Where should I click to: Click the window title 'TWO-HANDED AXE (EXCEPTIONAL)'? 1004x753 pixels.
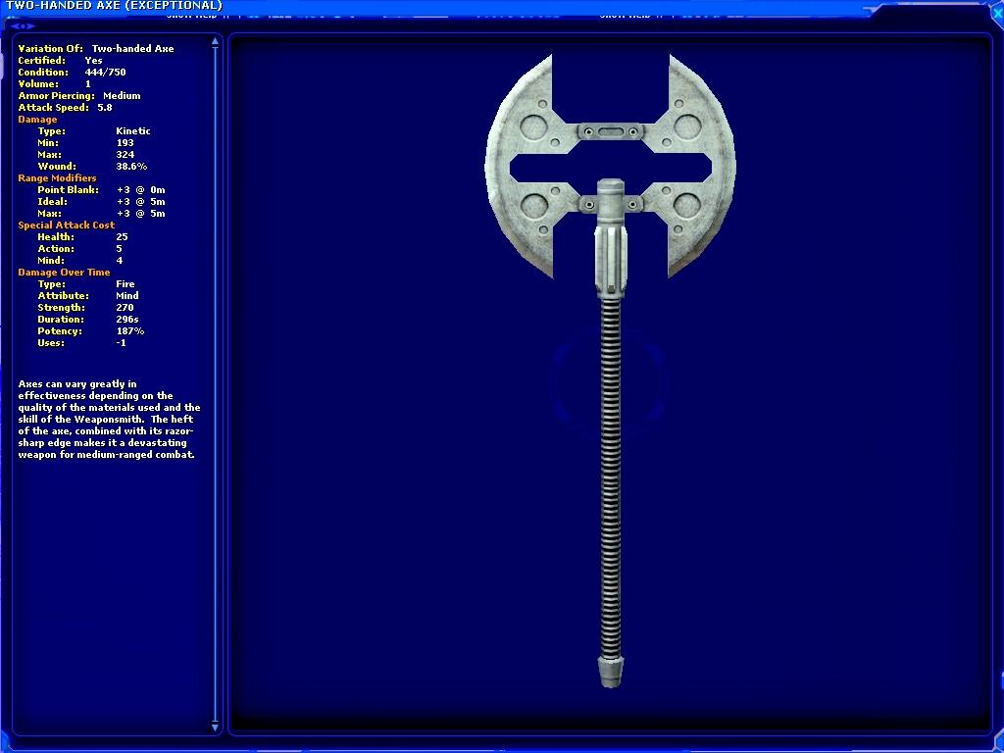[x=114, y=6]
